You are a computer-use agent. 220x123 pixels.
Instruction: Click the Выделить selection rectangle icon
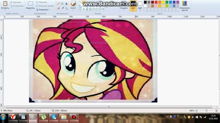(x=30, y=4)
